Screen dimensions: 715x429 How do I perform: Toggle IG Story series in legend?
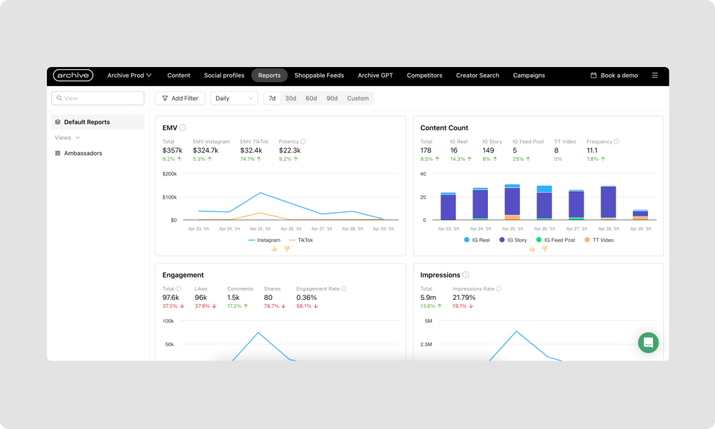point(512,240)
